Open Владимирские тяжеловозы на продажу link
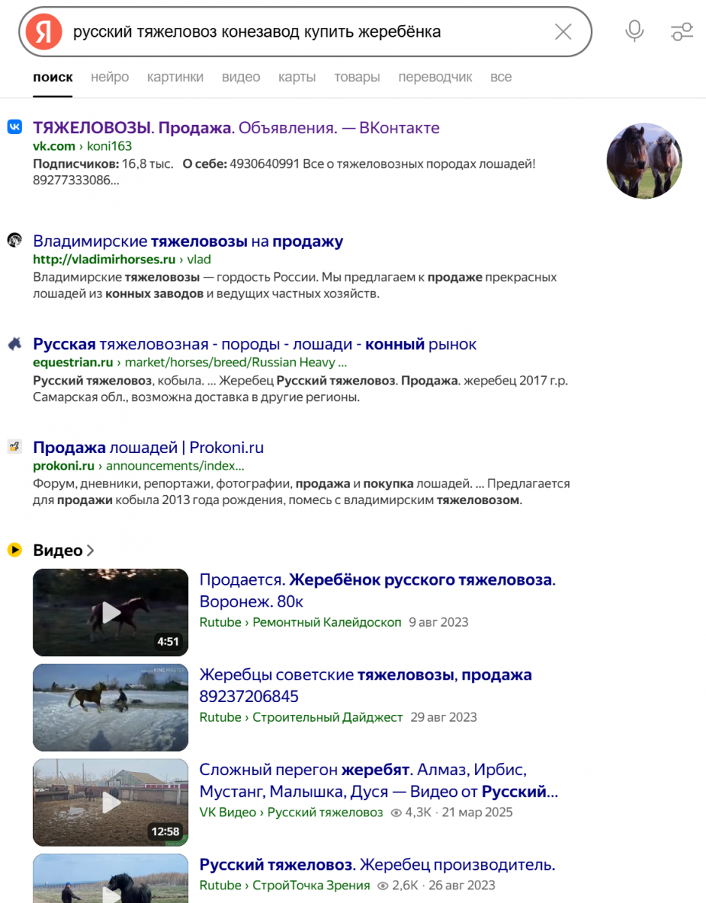706x903 pixels. coord(188,242)
